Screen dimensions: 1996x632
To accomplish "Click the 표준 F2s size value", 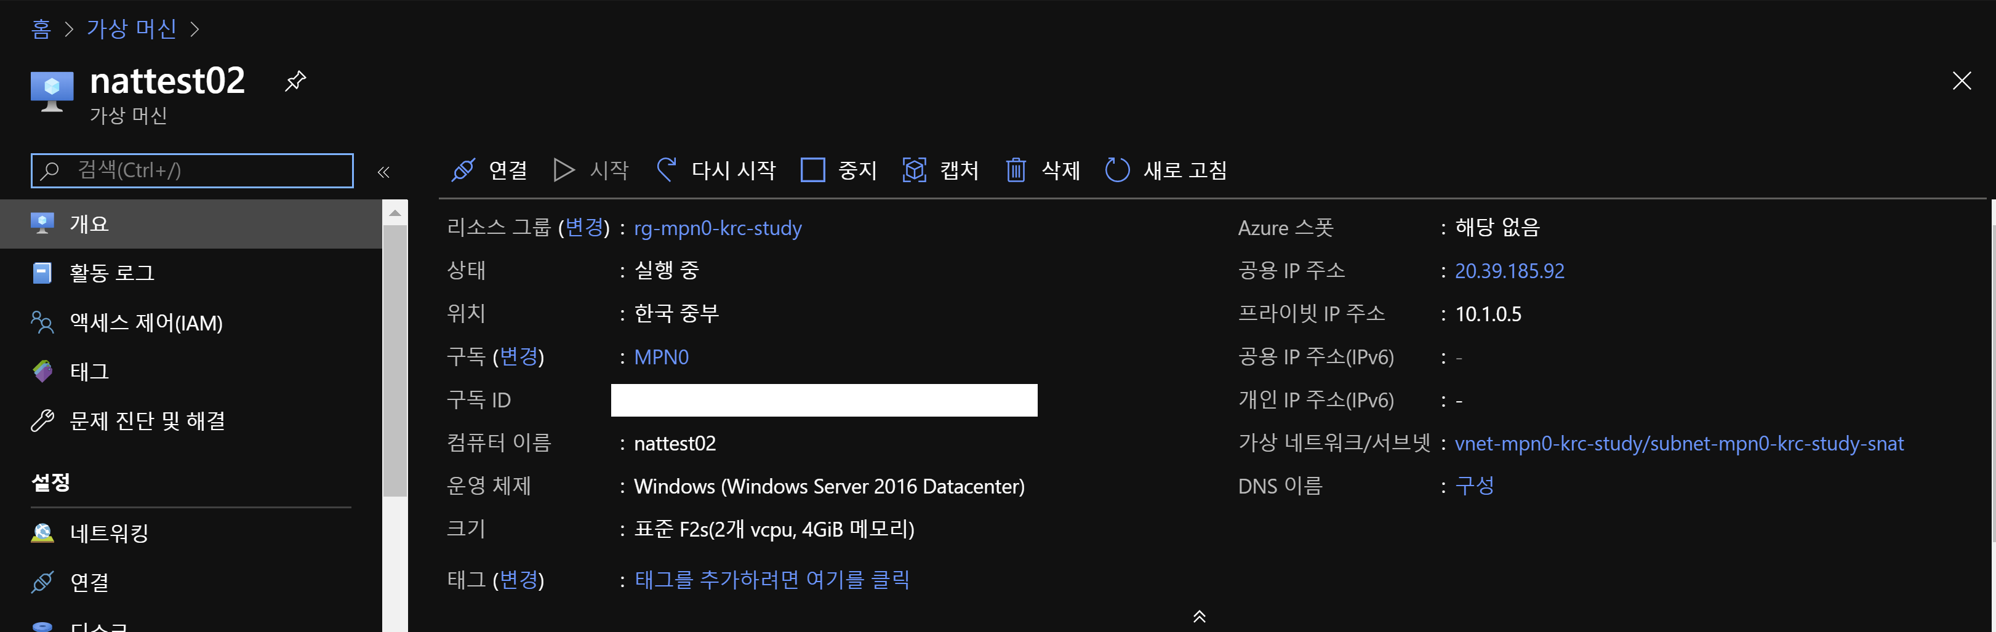I will pyautogui.click(x=774, y=529).
